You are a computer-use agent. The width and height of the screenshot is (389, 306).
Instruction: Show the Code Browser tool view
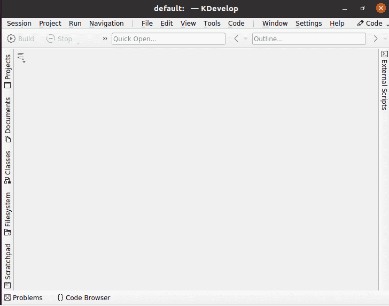pyautogui.click(x=84, y=297)
